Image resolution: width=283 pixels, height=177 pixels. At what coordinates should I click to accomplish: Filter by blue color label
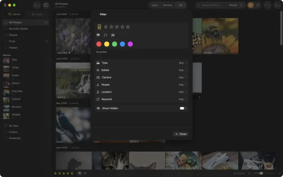tap(122, 44)
